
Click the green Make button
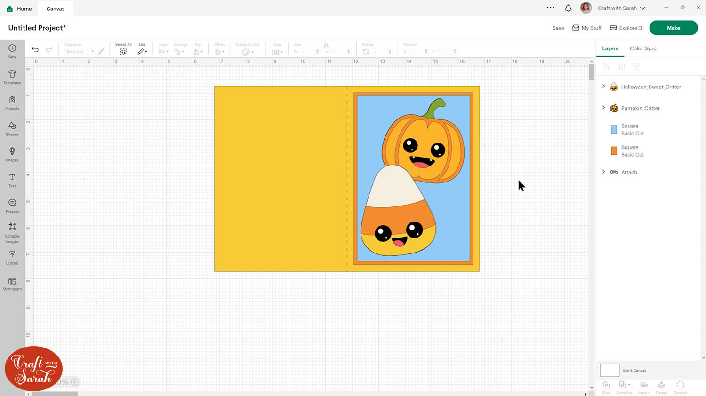pyautogui.click(x=673, y=28)
